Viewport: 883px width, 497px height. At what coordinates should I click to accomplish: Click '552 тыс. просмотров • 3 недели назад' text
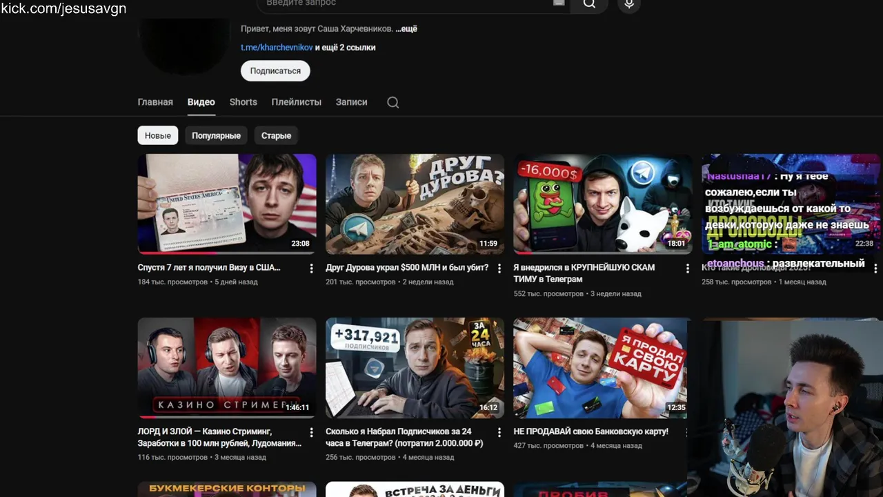tap(577, 294)
